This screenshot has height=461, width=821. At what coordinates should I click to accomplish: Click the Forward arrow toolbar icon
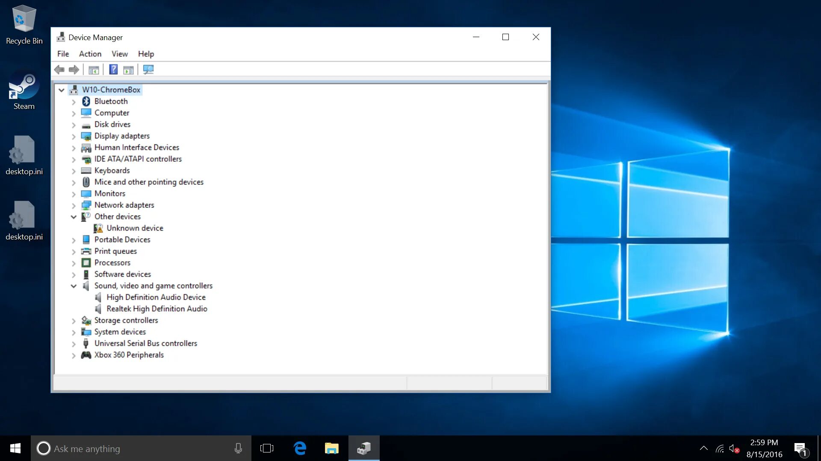[74, 70]
